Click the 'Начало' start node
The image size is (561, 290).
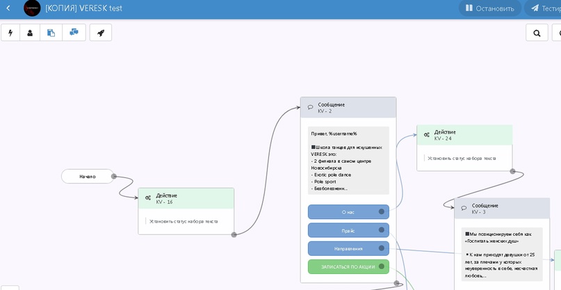(87, 177)
